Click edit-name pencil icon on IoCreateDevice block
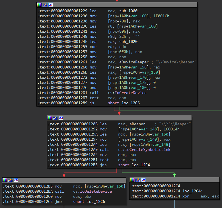The width and height of the screenshot is (222, 208). click(45, 5)
